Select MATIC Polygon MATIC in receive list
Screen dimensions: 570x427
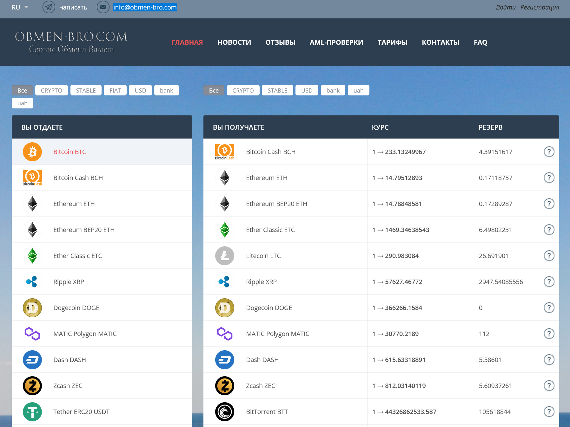[x=278, y=334]
